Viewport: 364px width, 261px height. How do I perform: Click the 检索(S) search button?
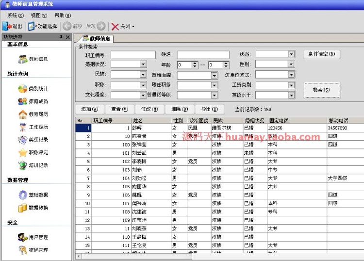click(x=321, y=90)
